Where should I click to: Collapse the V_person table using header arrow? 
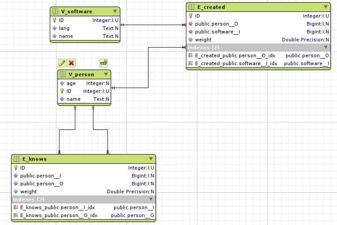point(106,74)
